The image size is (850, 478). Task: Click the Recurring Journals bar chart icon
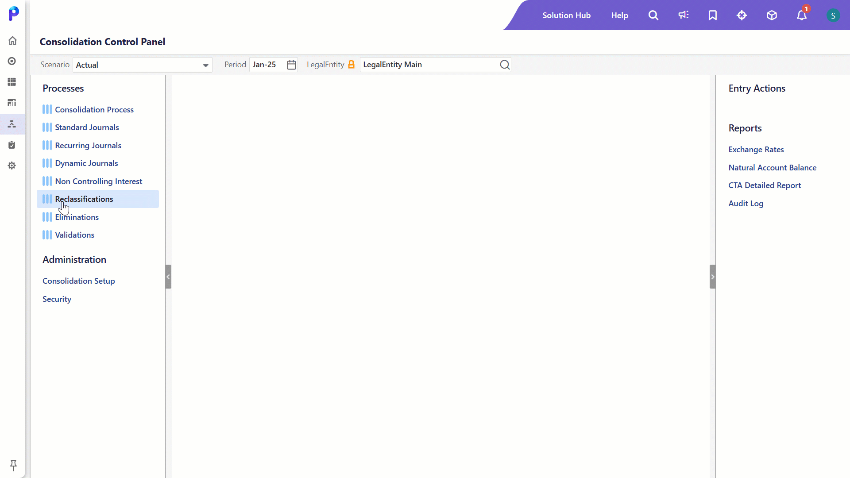pyautogui.click(x=47, y=145)
